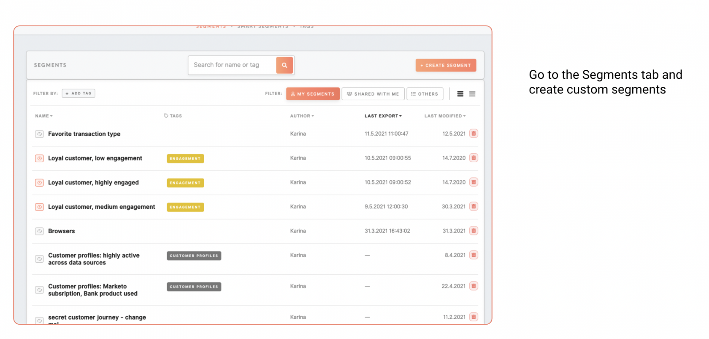709x339 pixels.
Task: Open the Loyal customer, low engagement segment
Action: point(95,158)
